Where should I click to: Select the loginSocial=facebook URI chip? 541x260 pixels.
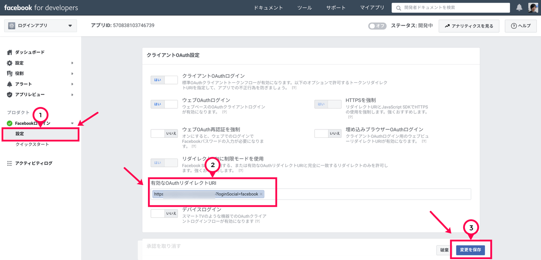(x=208, y=194)
